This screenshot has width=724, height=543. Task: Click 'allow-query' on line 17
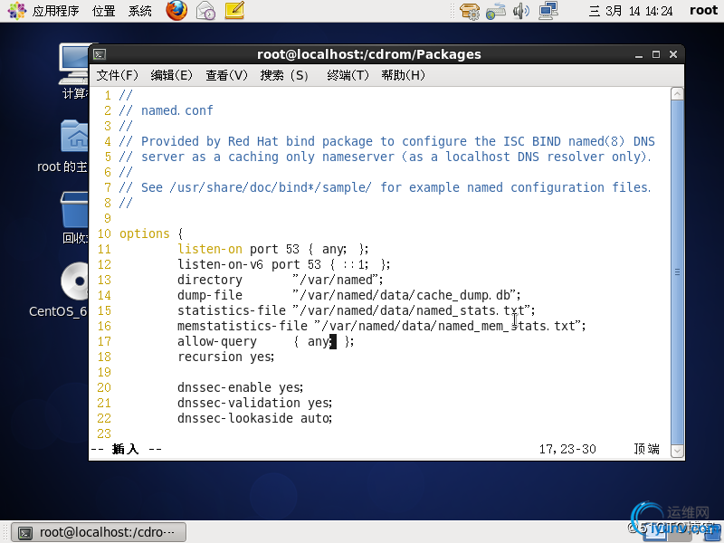[x=217, y=341]
